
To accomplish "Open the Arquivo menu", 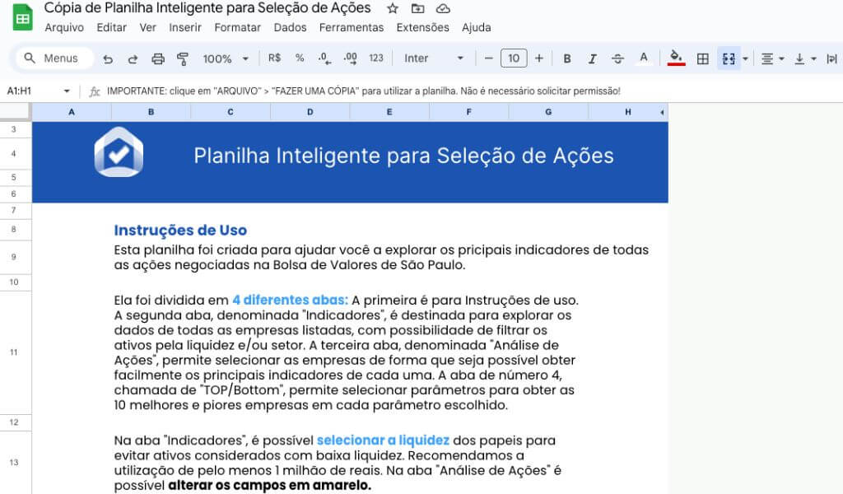I will [64, 27].
